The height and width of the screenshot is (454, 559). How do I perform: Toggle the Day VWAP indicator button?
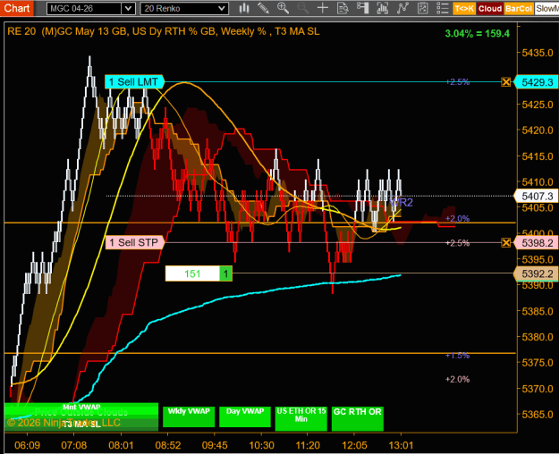tap(245, 416)
